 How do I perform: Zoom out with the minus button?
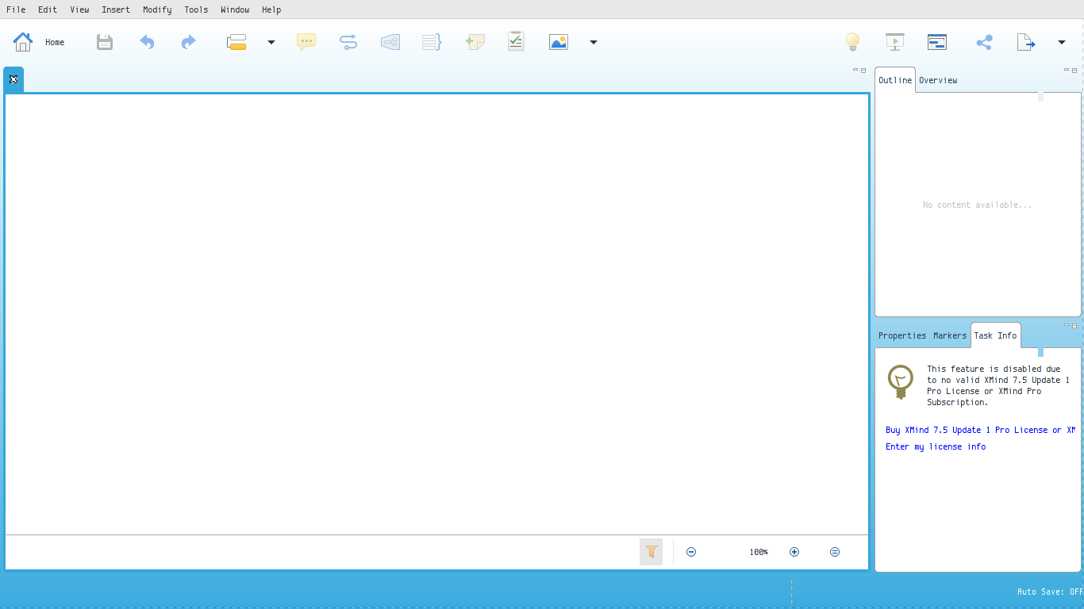[x=691, y=552]
